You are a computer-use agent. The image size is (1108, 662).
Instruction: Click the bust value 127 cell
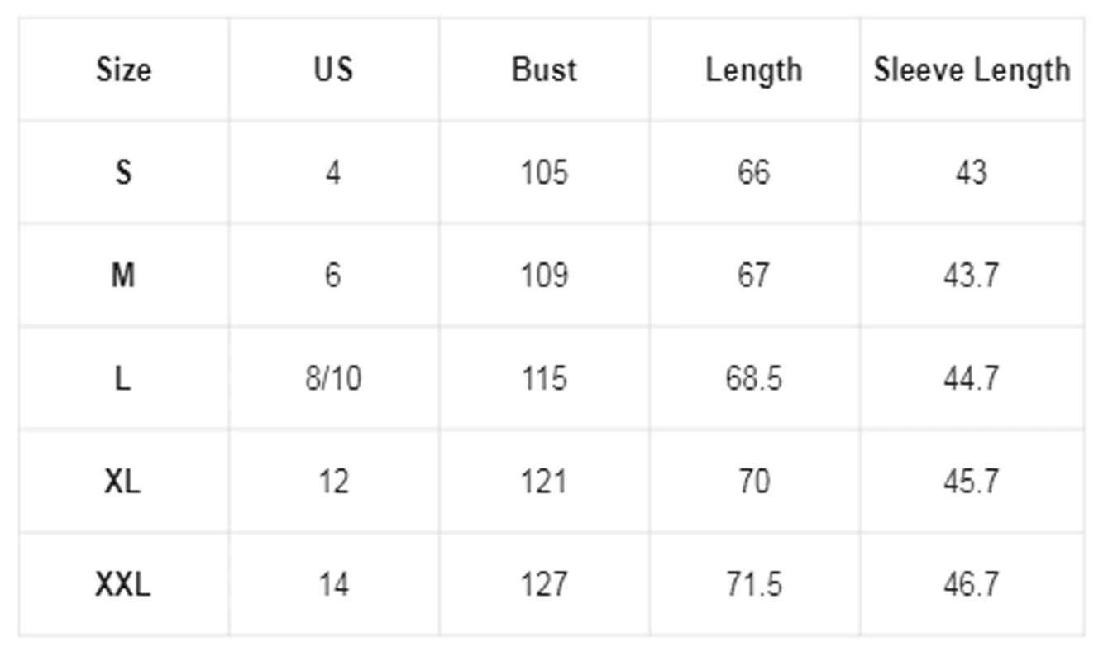(544, 585)
